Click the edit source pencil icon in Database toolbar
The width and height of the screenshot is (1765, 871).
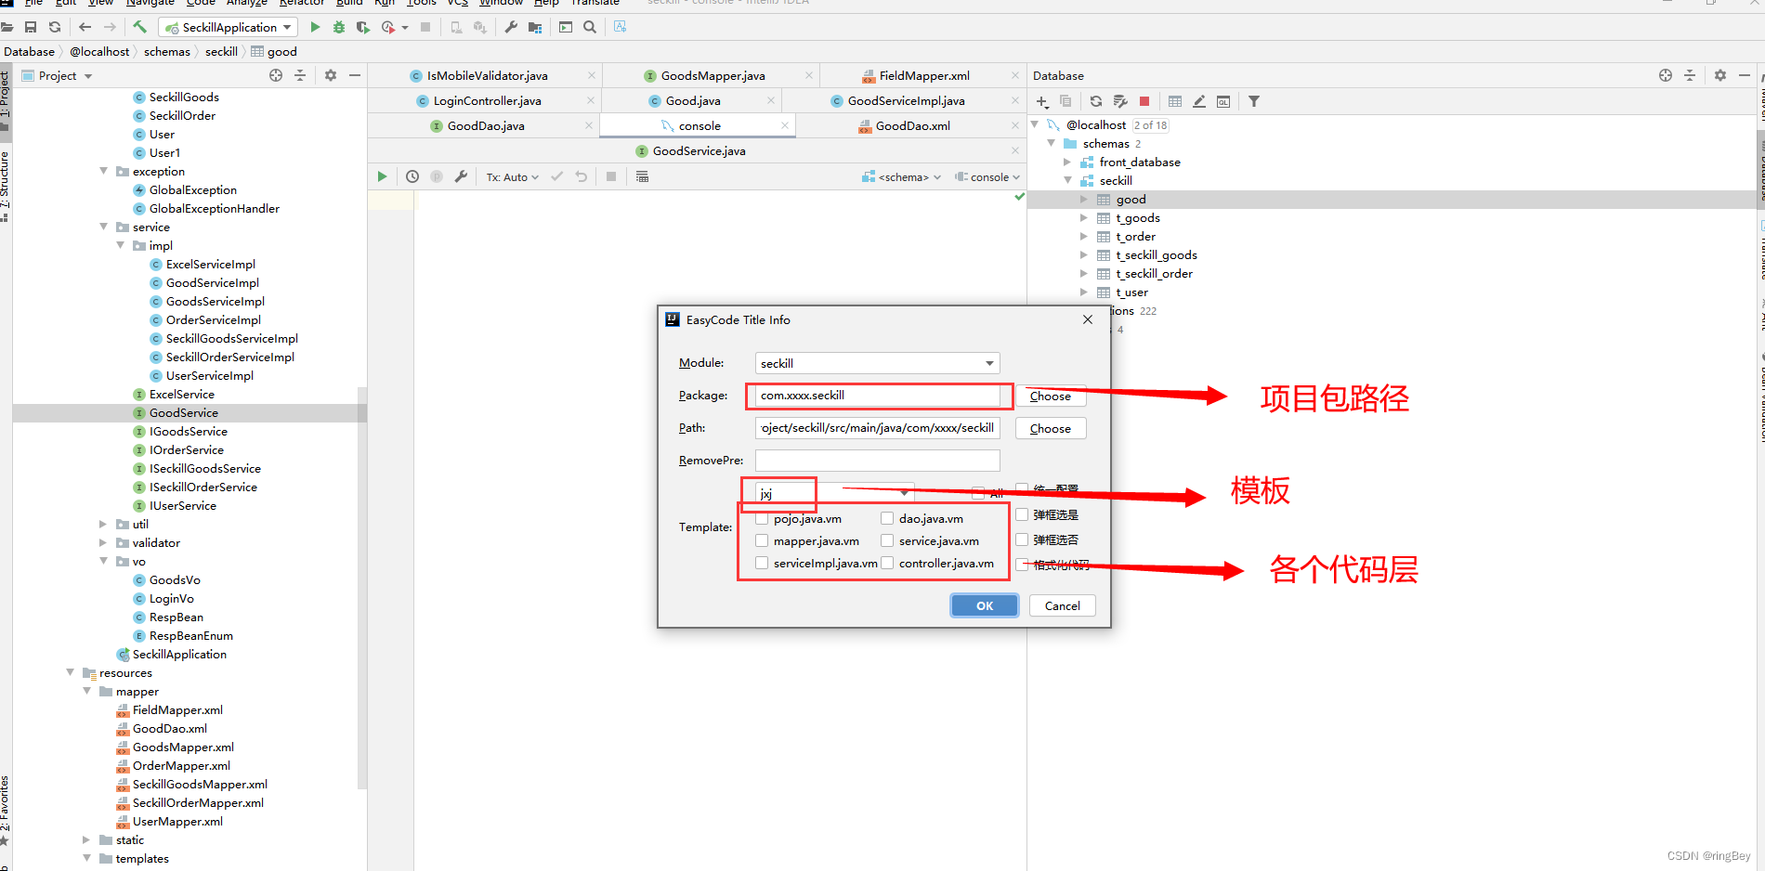click(1199, 101)
